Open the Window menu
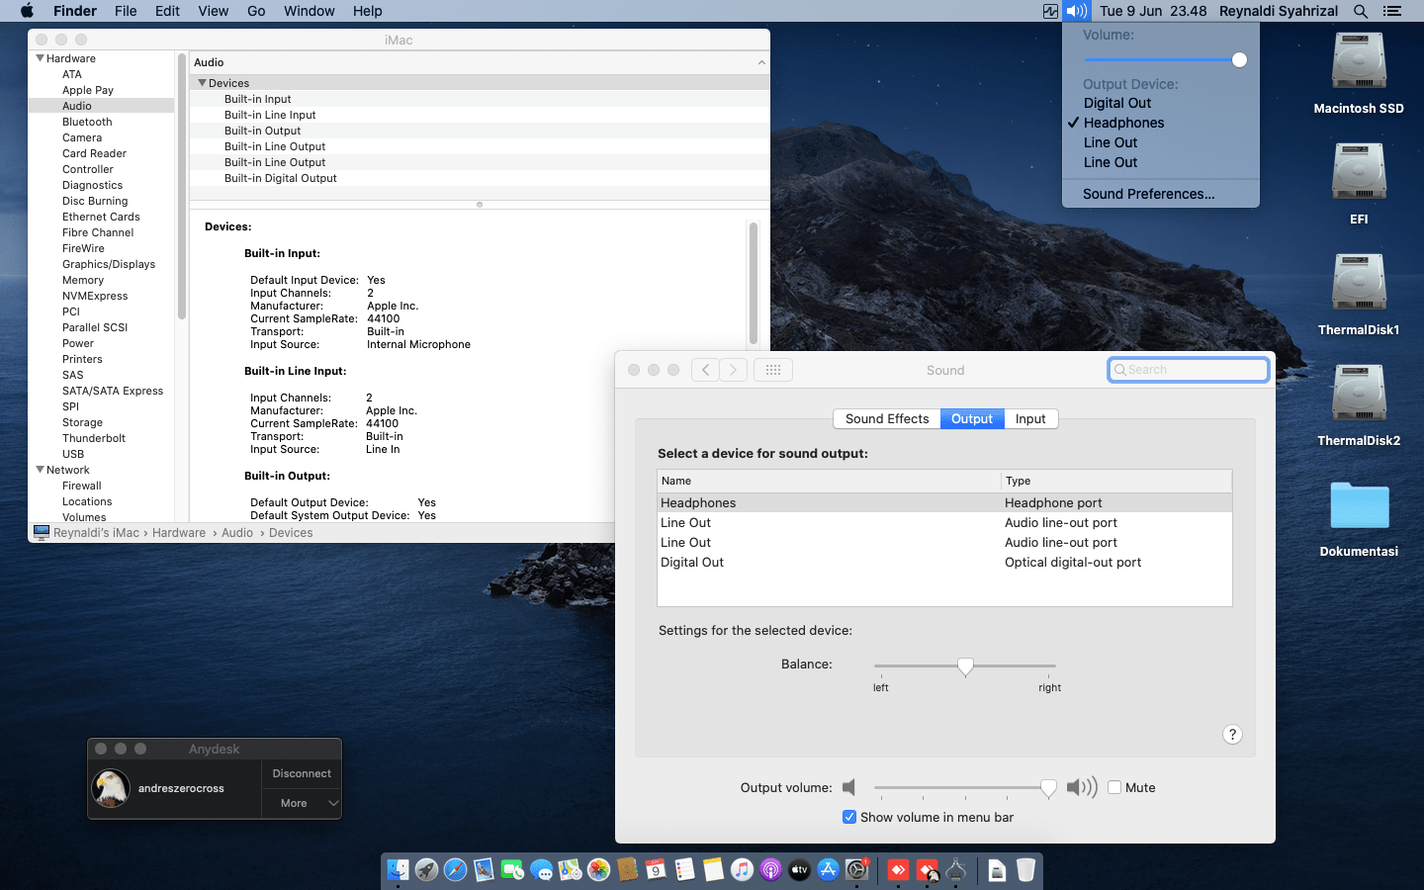Screen dimensions: 1424x890 tap(310, 11)
